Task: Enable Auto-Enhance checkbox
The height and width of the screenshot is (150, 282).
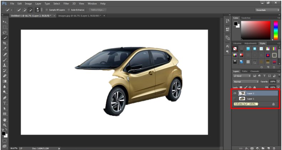Action: [69, 10]
